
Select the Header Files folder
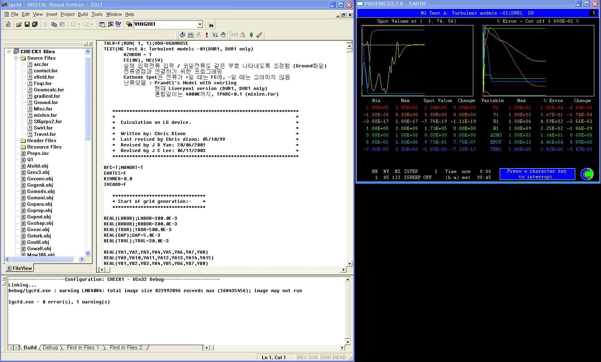point(41,140)
